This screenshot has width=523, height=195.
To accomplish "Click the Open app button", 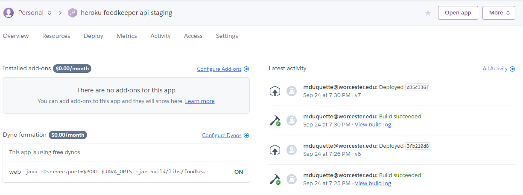I will [458, 13].
